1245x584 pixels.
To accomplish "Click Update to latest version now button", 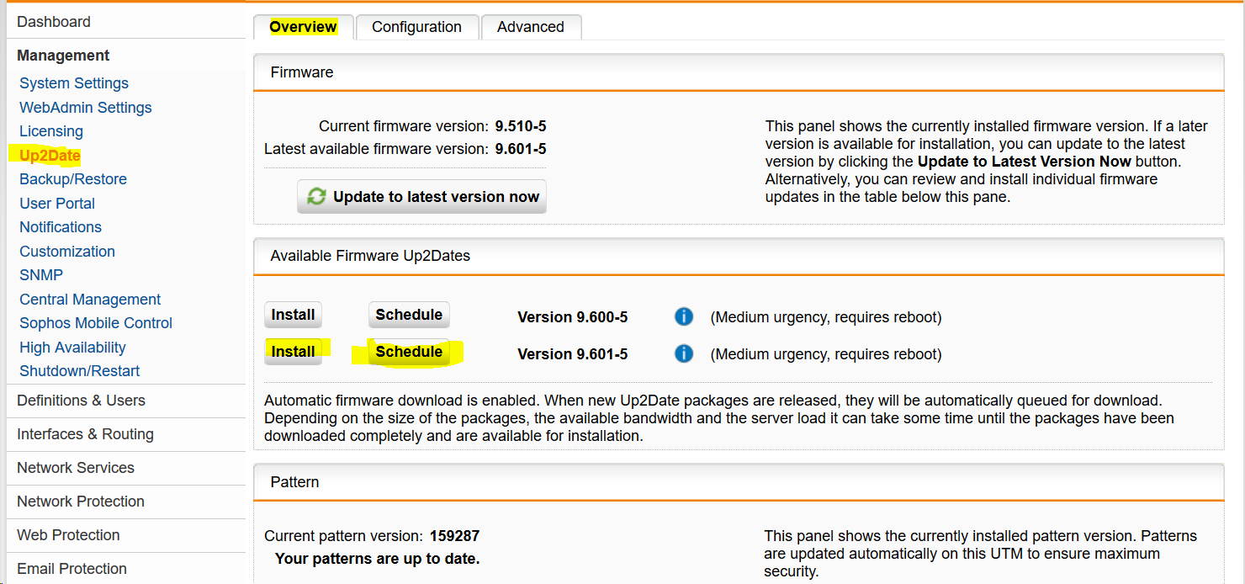I will coord(421,197).
